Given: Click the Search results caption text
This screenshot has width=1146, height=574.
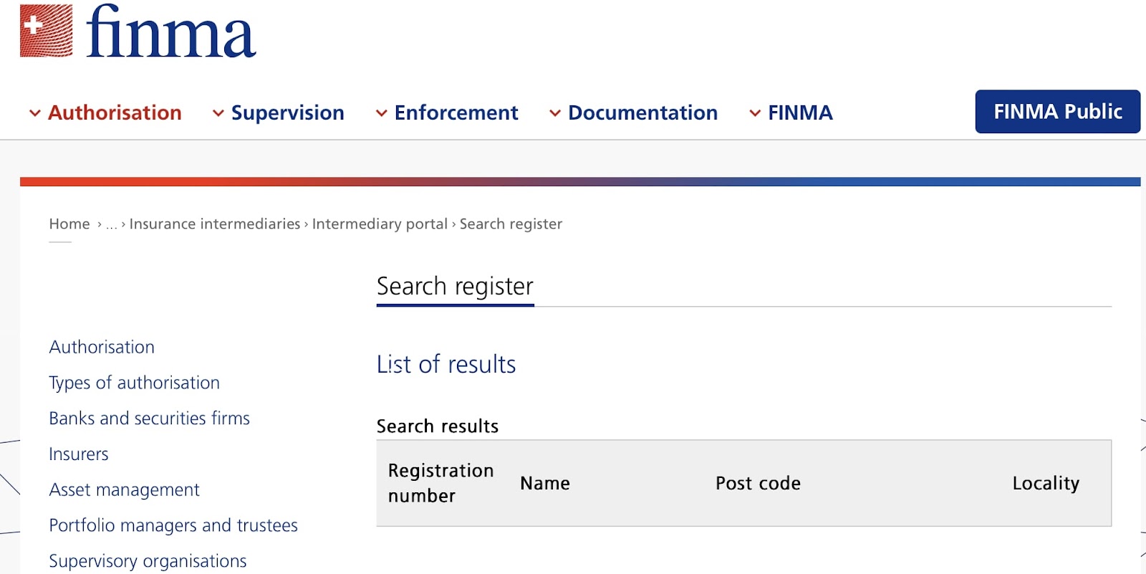Looking at the screenshot, I should [x=438, y=426].
